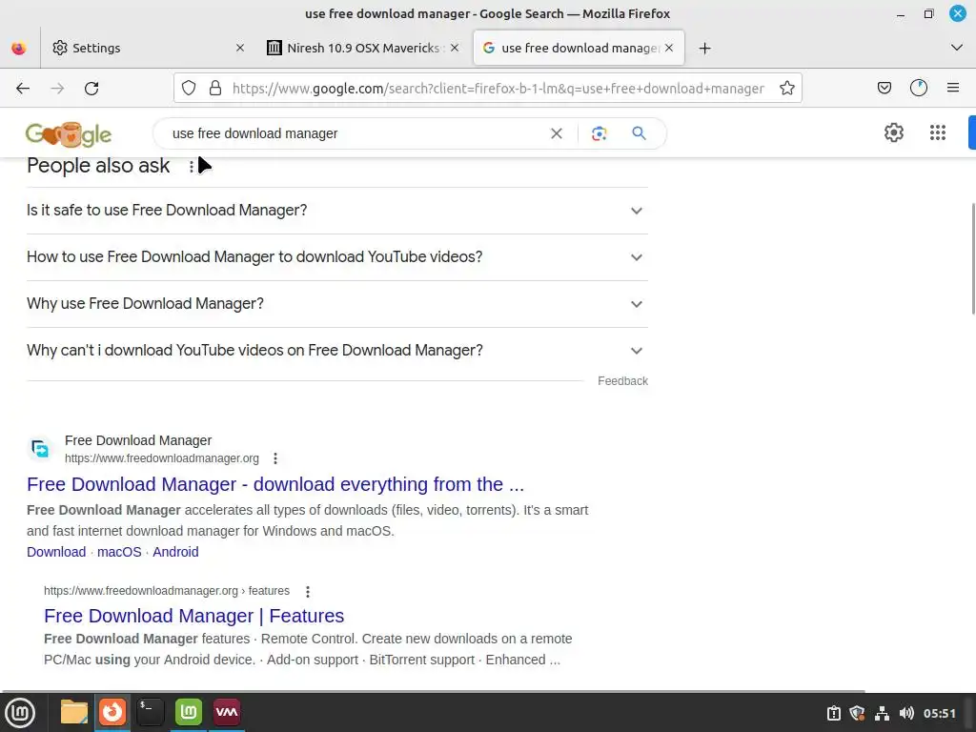Open People also ask options menu
This screenshot has height=732, width=976.
(191, 166)
